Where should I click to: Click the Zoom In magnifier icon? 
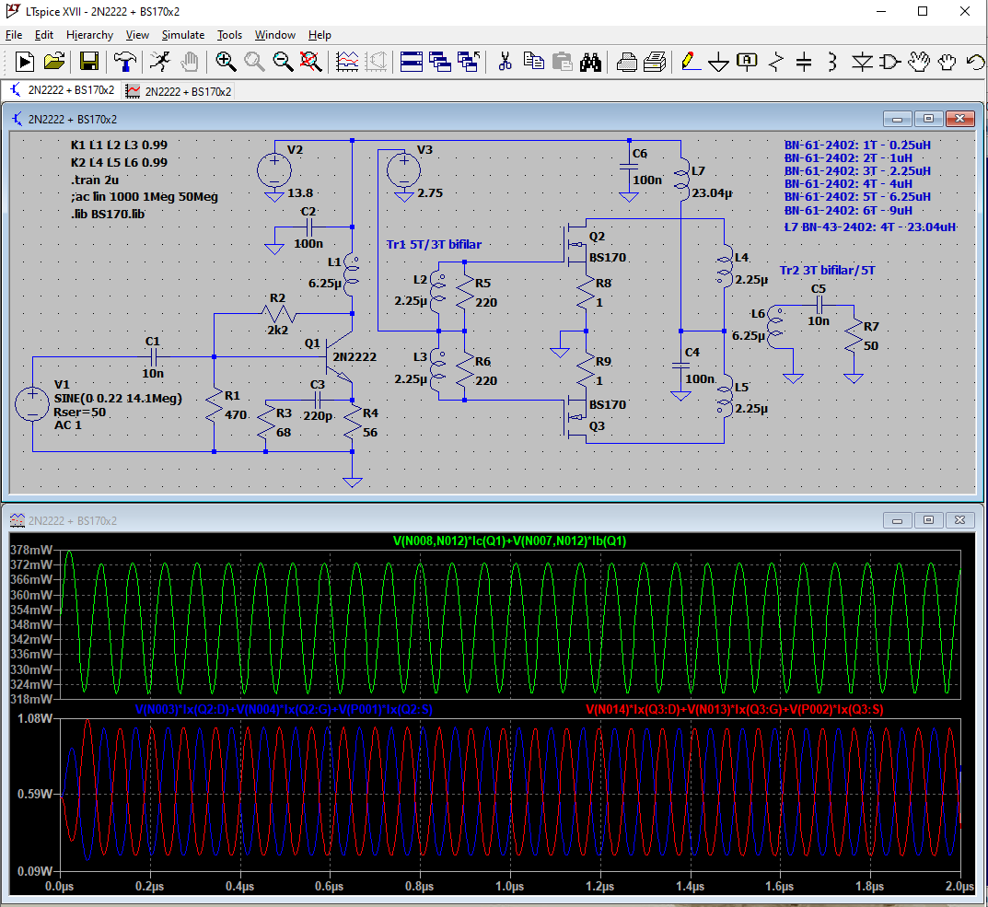tap(225, 62)
